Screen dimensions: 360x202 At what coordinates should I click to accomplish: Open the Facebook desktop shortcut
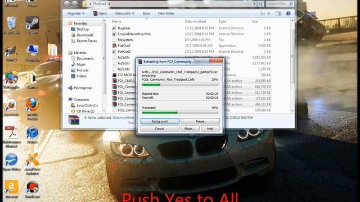tap(11, 107)
